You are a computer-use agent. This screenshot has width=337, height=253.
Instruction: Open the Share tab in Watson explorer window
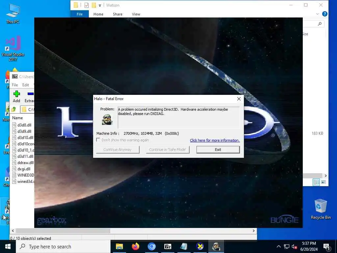(117, 14)
